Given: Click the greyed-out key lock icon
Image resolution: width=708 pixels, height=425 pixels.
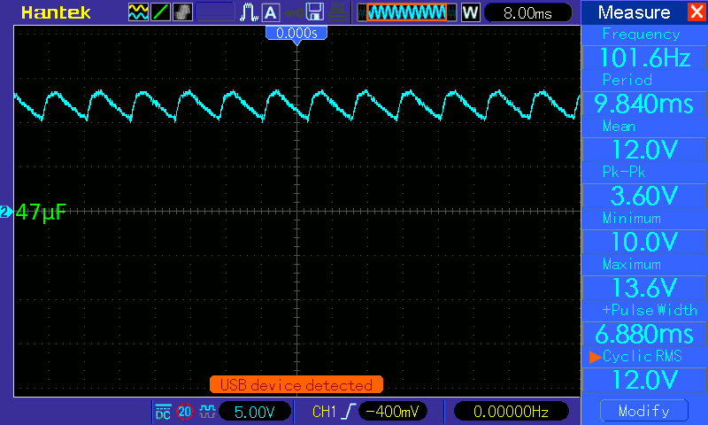Looking at the screenshot, I should coord(293,13).
